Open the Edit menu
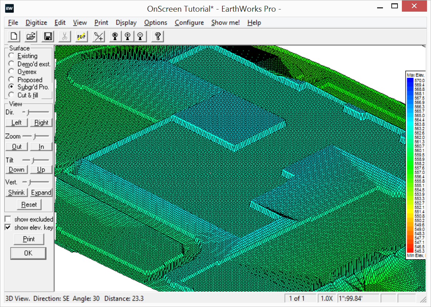 (60, 23)
